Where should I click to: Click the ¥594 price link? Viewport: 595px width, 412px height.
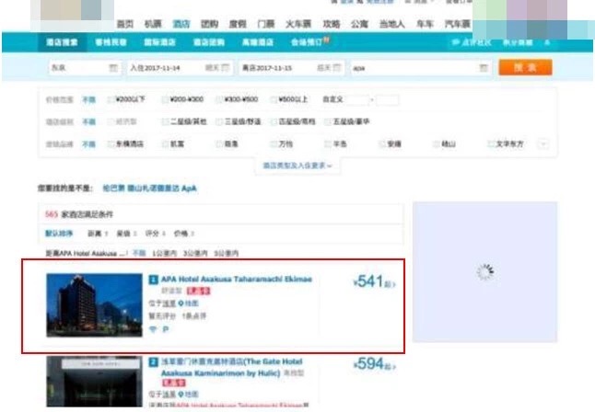(374, 364)
